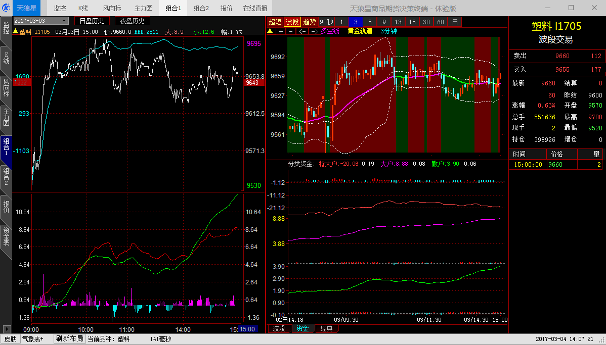Open the 风向标 top tab
The width and height of the screenshot is (606, 345).
point(112,8)
